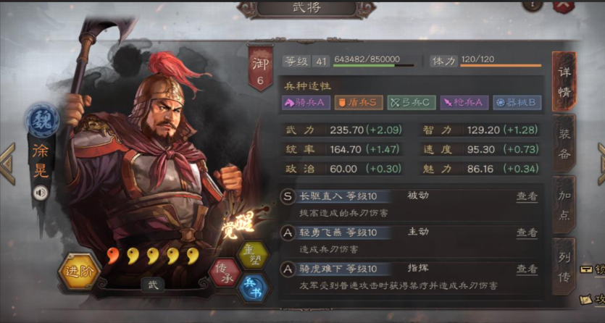Switch to the 装备 equipment tab
The height and width of the screenshot is (323, 605).
pyautogui.click(x=564, y=144)
